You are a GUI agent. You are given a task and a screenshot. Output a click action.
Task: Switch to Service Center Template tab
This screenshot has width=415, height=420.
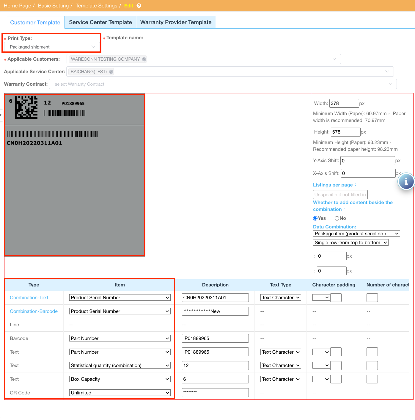[x=100, y=22]
